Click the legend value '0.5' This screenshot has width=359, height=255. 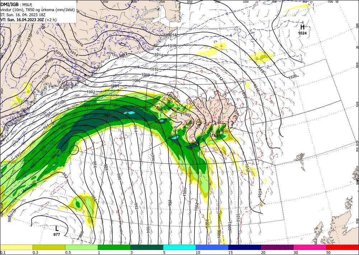coord(68,252)
